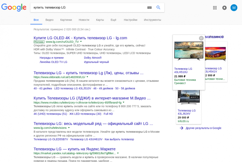Open the Купите LG OLED 4K ad result
242x162 pixels.
pyautogui.click(x=80, y=38)
